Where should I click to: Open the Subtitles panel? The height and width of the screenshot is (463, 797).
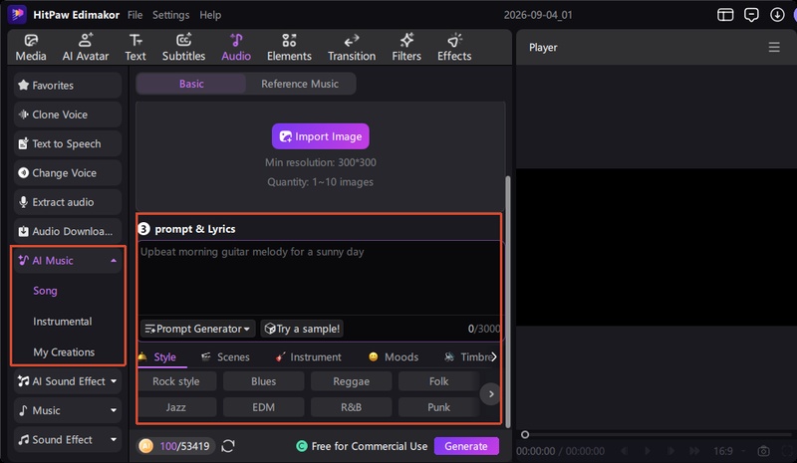tap(183, 47)
